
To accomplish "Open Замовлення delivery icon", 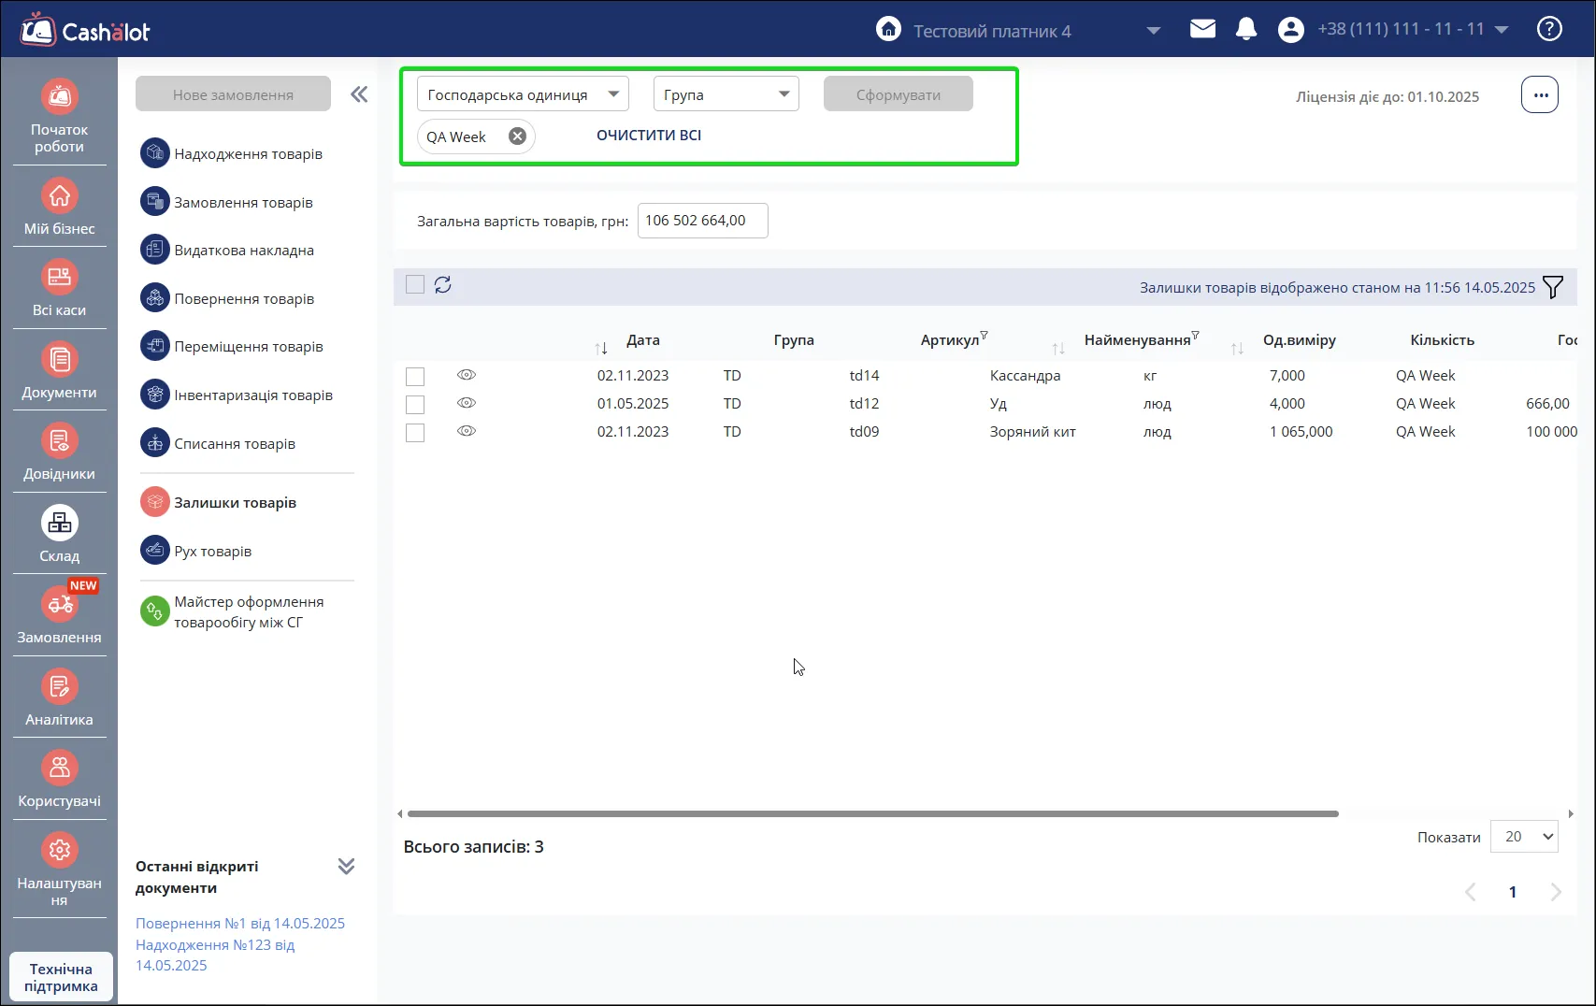I will [59, 605].
